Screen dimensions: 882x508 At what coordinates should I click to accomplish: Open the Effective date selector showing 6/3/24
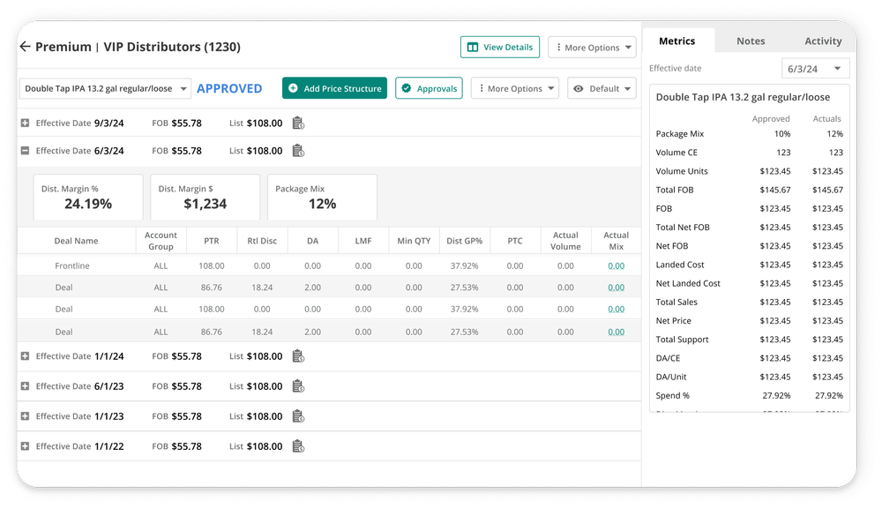pos(817,68)
